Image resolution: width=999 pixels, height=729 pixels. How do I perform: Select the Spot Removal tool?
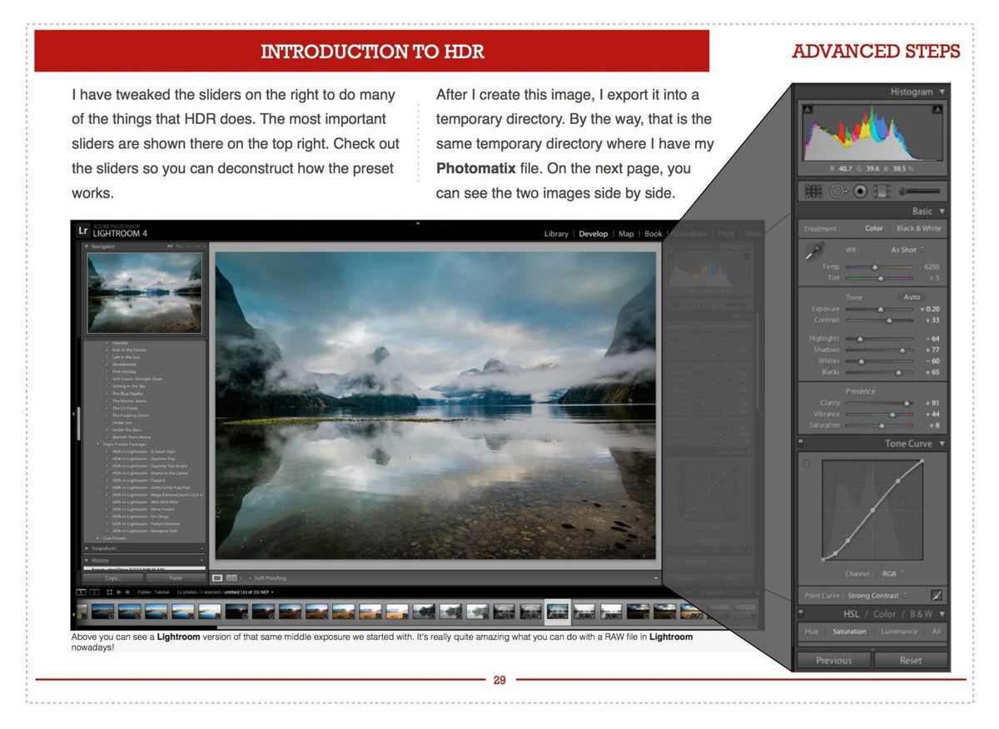[836, 193]
